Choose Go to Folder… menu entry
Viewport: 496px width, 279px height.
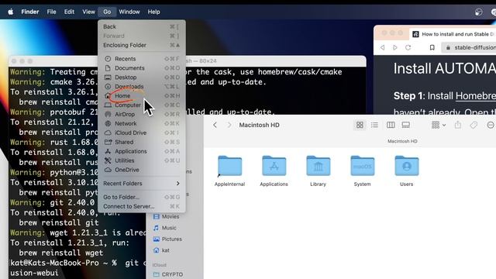141,197
